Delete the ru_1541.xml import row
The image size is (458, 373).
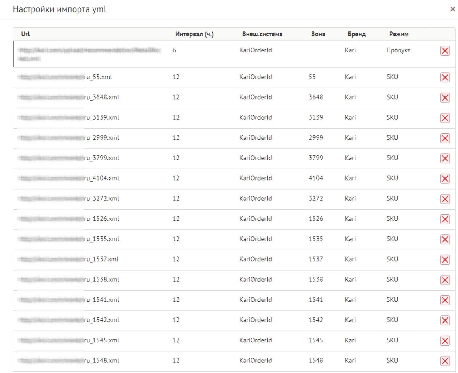[445, 300]
